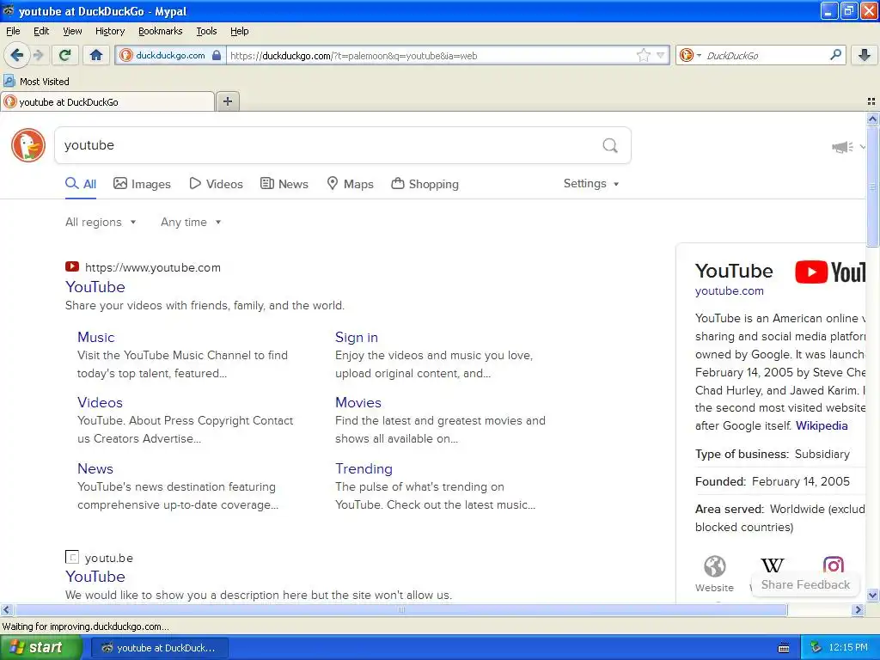This screenshot has width=880, height=660.
Task: Click the Instagram icon in info panel
Action: pos(833,565)
